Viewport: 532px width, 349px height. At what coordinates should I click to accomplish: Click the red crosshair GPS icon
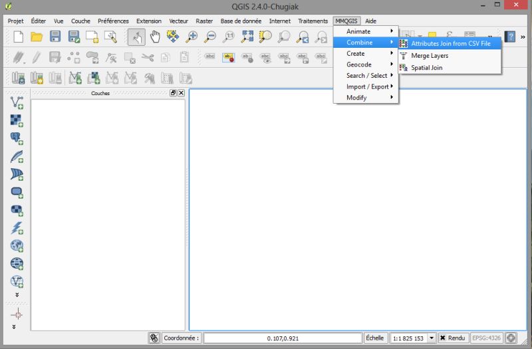[17, 314]
